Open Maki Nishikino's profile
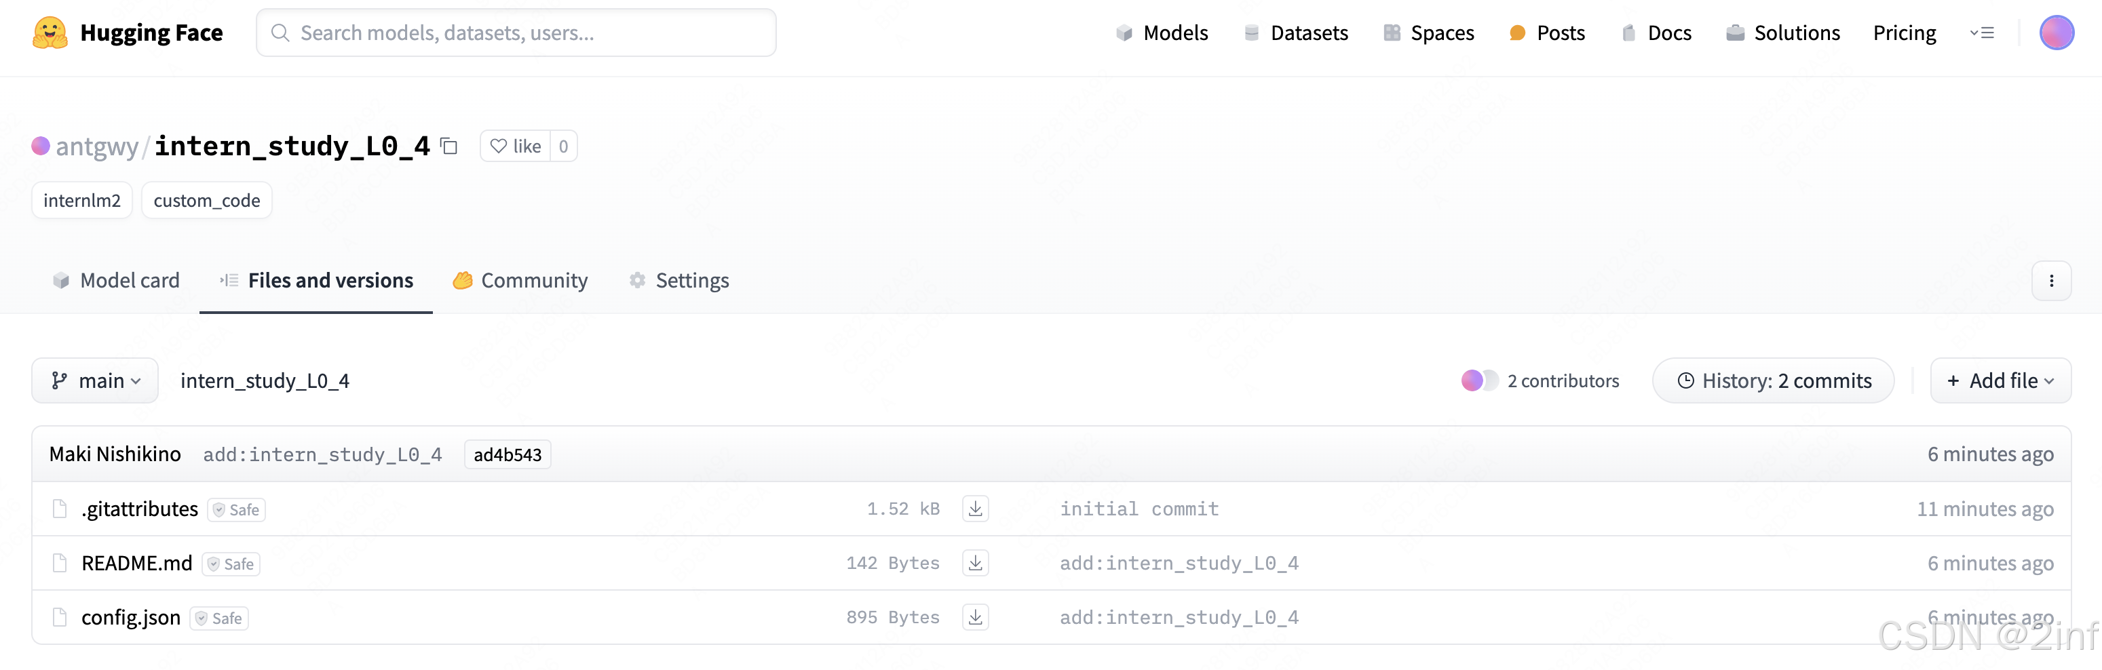 coord(115,454)
